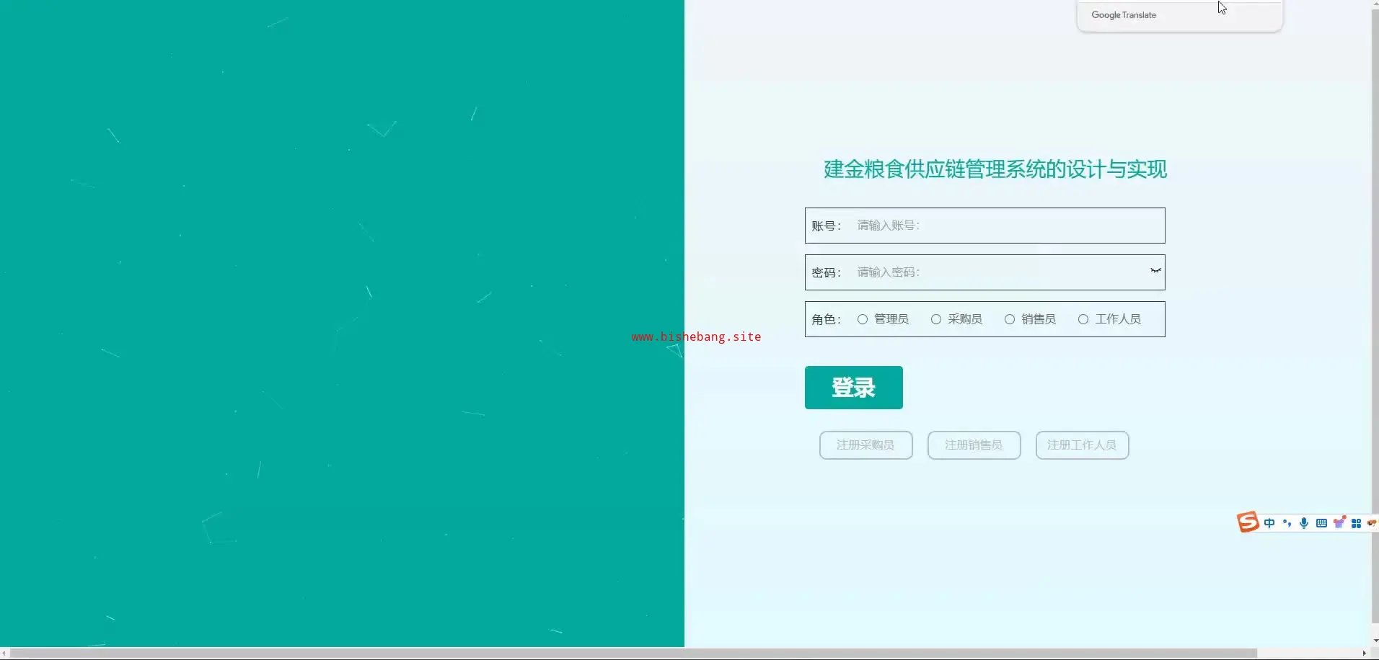Click the vertical scrollbar down arrow

point(1375,641)
